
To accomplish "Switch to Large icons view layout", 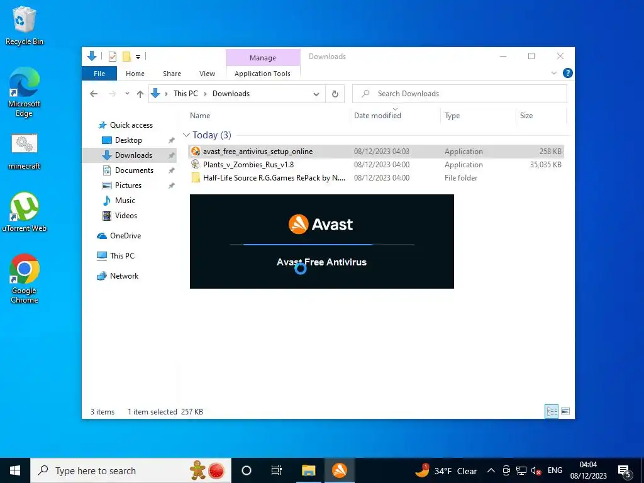I will click(565, 411).
